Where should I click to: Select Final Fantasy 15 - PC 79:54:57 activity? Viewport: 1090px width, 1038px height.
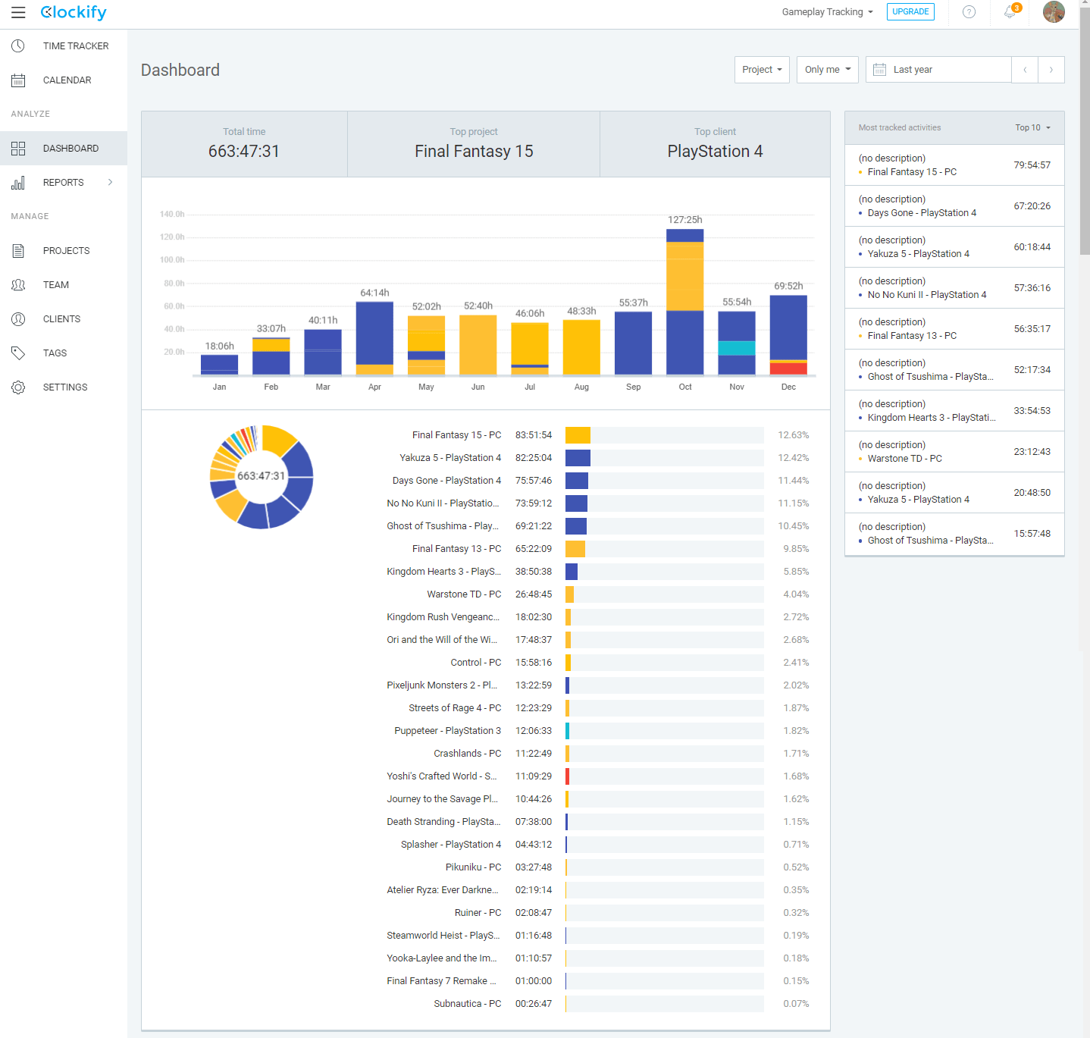[954, 165]
